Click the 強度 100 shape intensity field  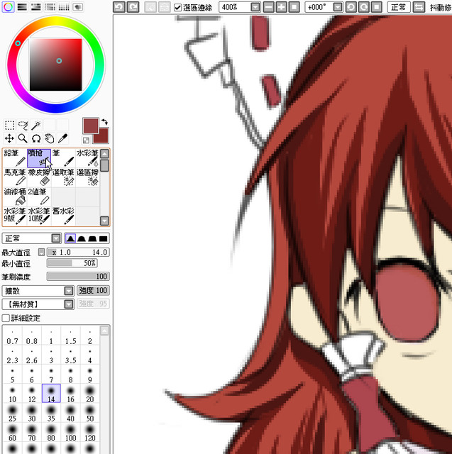click(x=93, y=290)
